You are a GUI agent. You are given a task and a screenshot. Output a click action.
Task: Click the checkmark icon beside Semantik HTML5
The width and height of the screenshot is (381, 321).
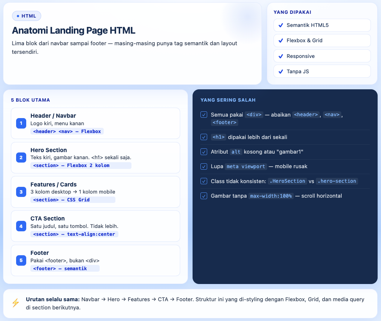tap(281, 25)
